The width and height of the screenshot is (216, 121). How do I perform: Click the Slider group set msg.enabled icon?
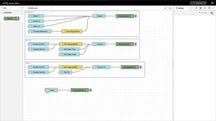[x=61, y=67]
